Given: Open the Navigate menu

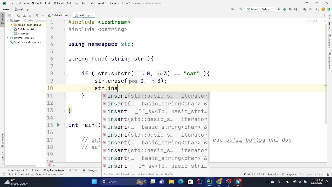Looking at the screenshot, I should (x=37, y=3).
